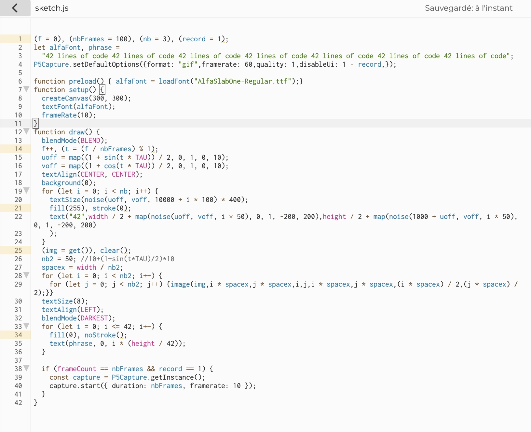
Task: Click line number 14 in the gutter
Action: [18, 149]
